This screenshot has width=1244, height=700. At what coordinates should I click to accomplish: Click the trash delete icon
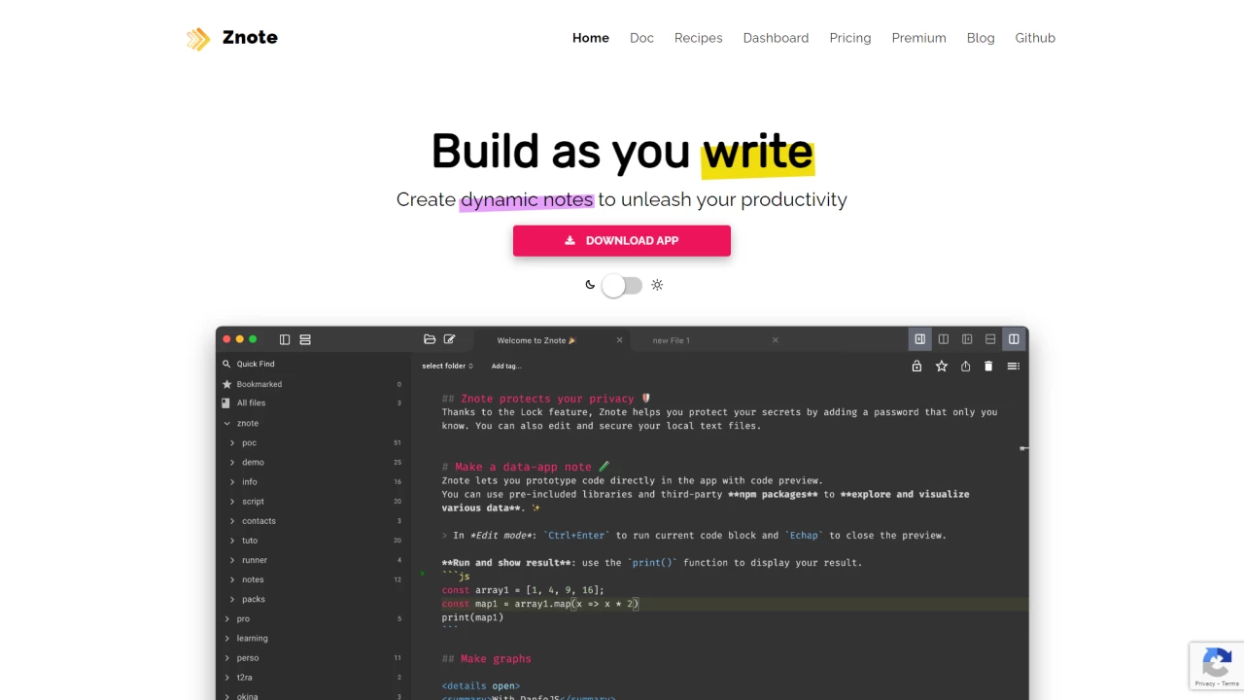pyautogui.click(x=988, y=367)
